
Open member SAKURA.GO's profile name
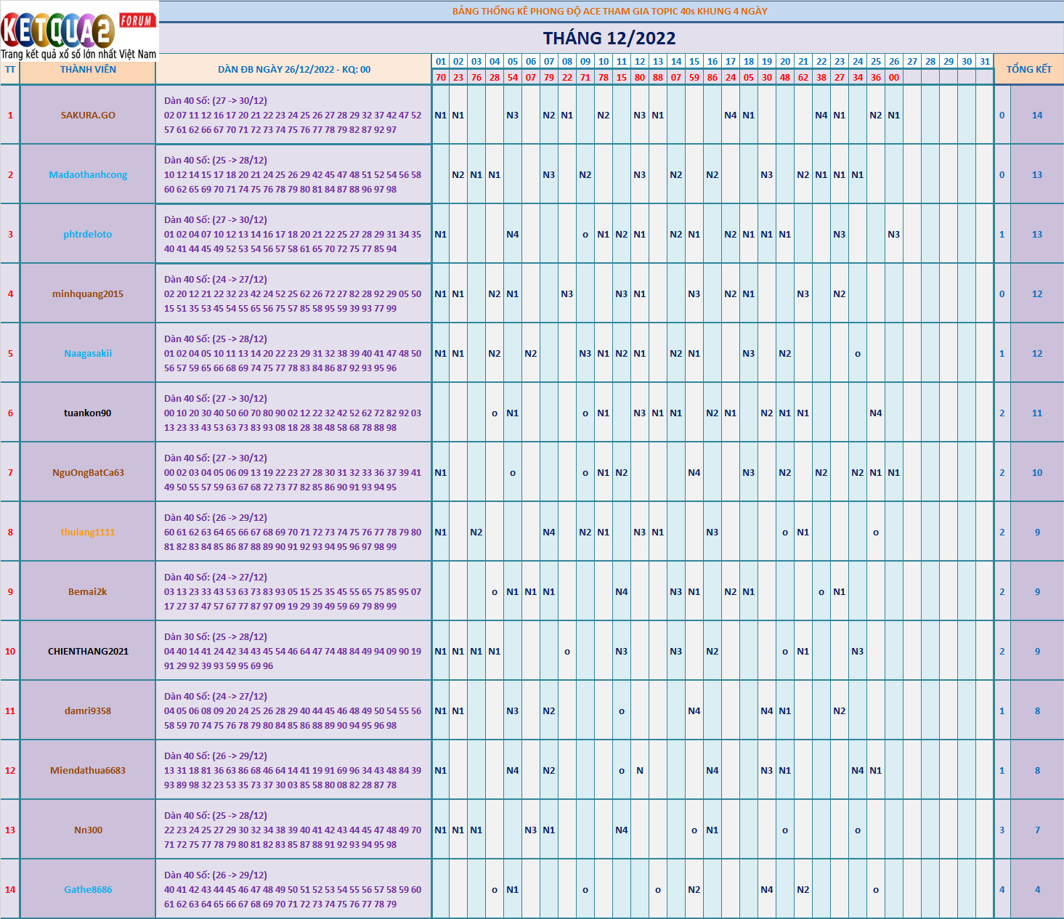pyautogui.click(x=88, y=115)
